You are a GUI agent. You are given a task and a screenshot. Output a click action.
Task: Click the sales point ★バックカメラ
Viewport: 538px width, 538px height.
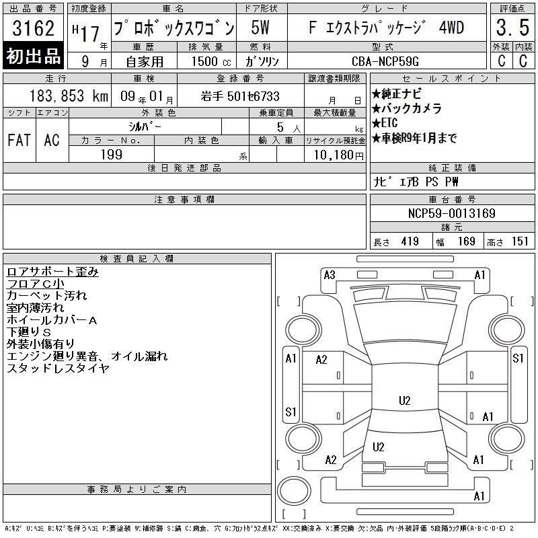[x=407, y=108]
